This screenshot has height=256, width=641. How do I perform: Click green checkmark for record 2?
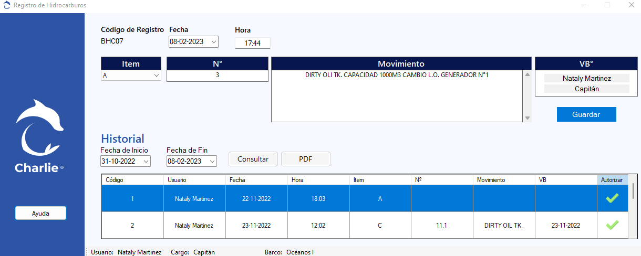point(612,225)
